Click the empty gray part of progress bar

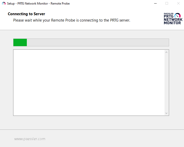[x=98, y=43]
